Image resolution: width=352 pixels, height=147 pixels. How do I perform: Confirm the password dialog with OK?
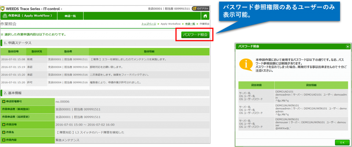342,142
